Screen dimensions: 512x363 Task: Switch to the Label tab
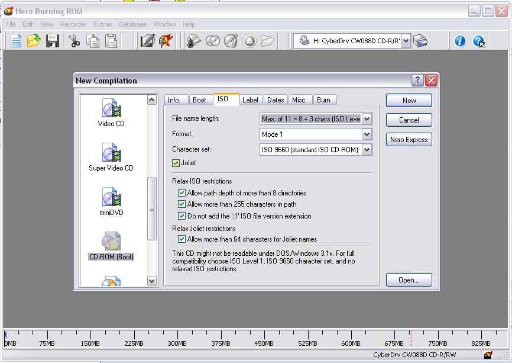[251, 100]
